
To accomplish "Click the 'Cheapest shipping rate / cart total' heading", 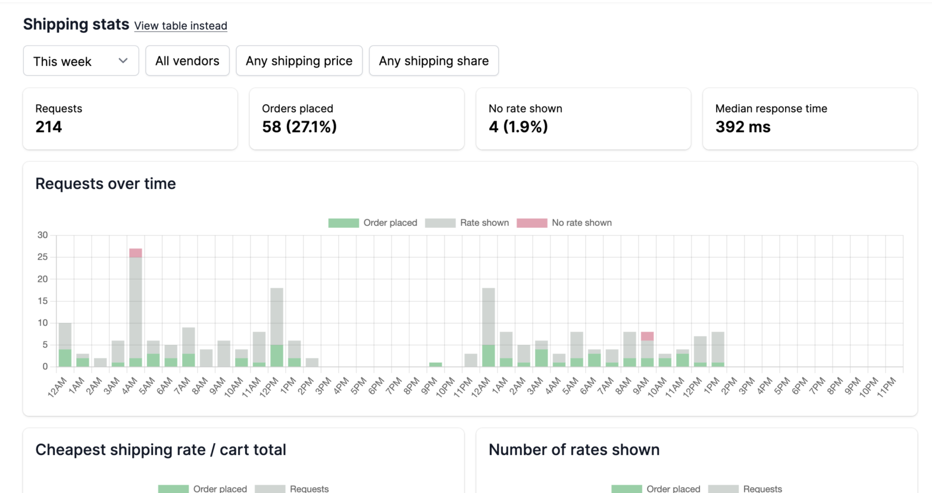I will pyautogui.click(x=161, y=450).
